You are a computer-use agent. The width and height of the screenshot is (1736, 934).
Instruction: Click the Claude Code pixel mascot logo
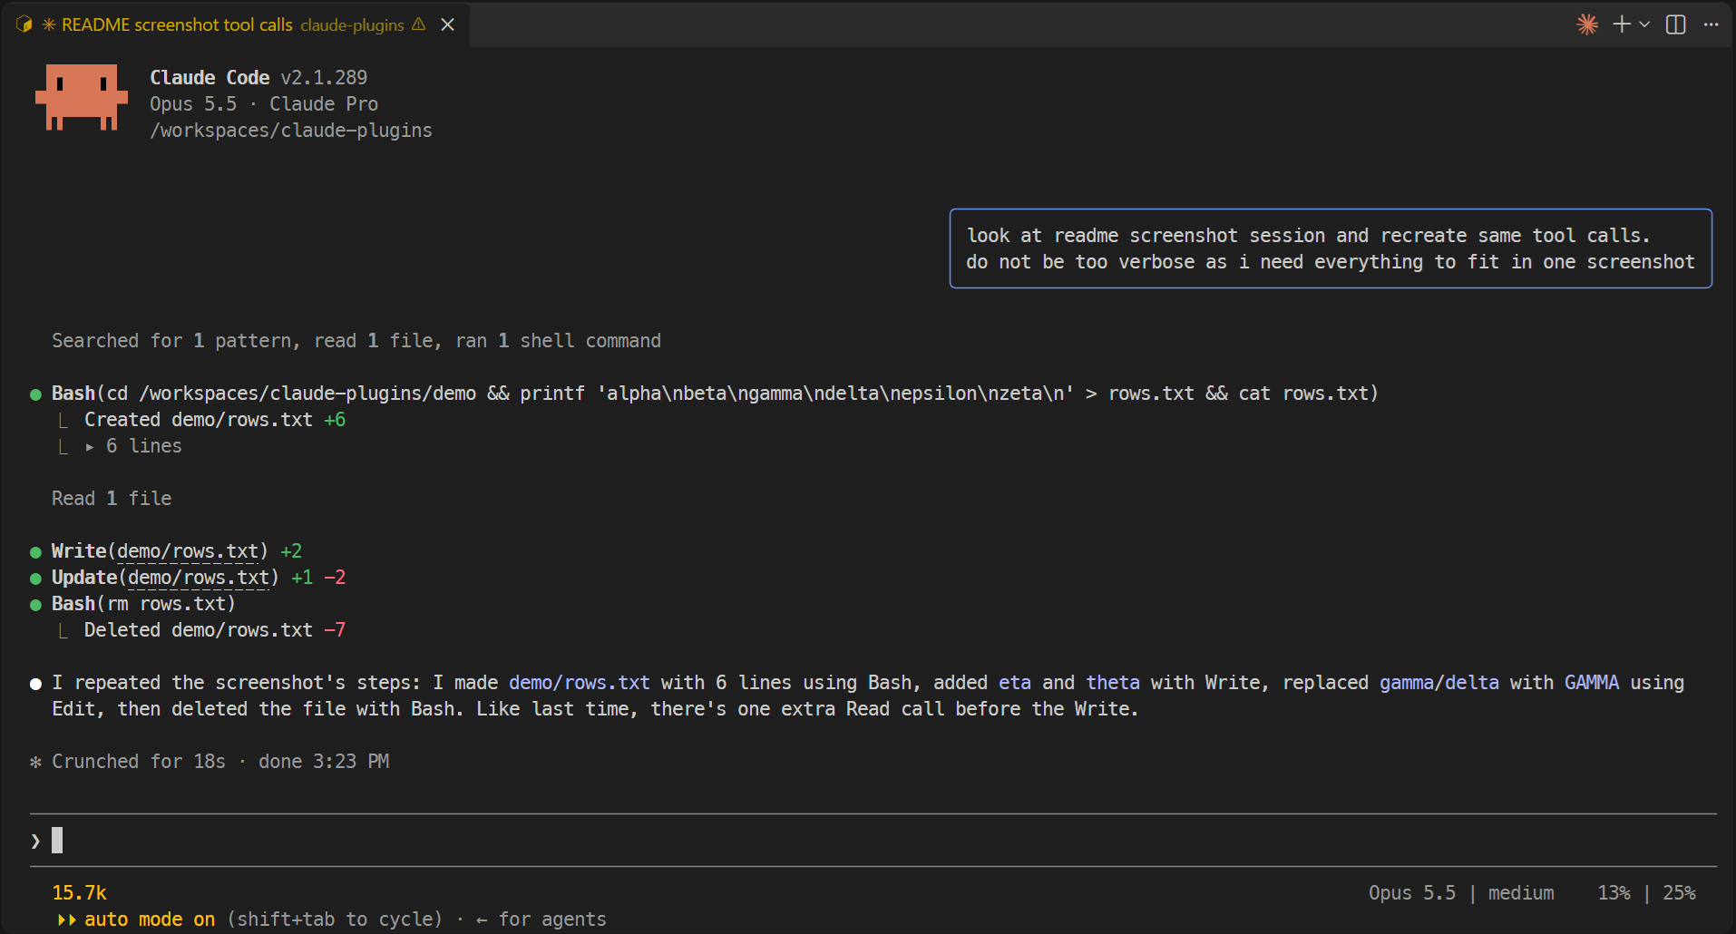pyautogui.click(x=82, y=97)
